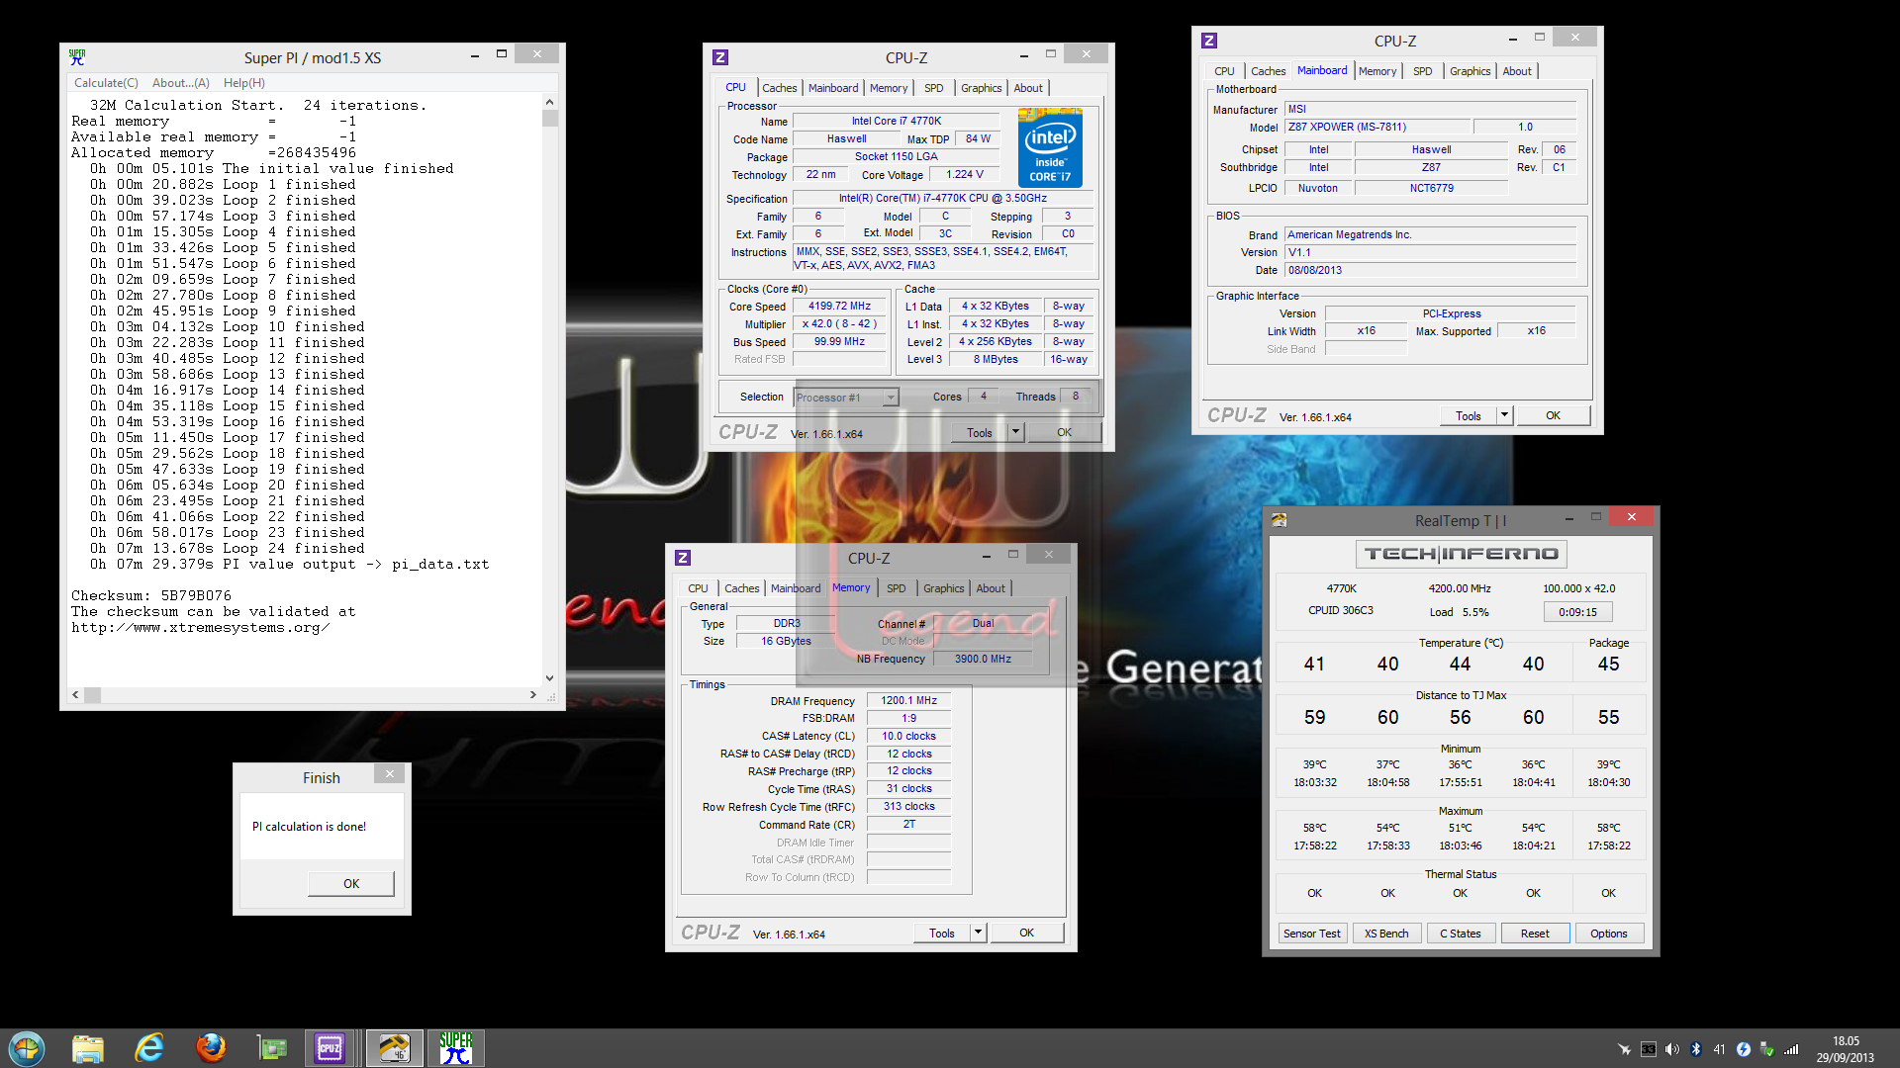Switch to Caches tab in CPU window
Image resolution: width=1900 pixels, height=1068 pixels.
(779, 88)
